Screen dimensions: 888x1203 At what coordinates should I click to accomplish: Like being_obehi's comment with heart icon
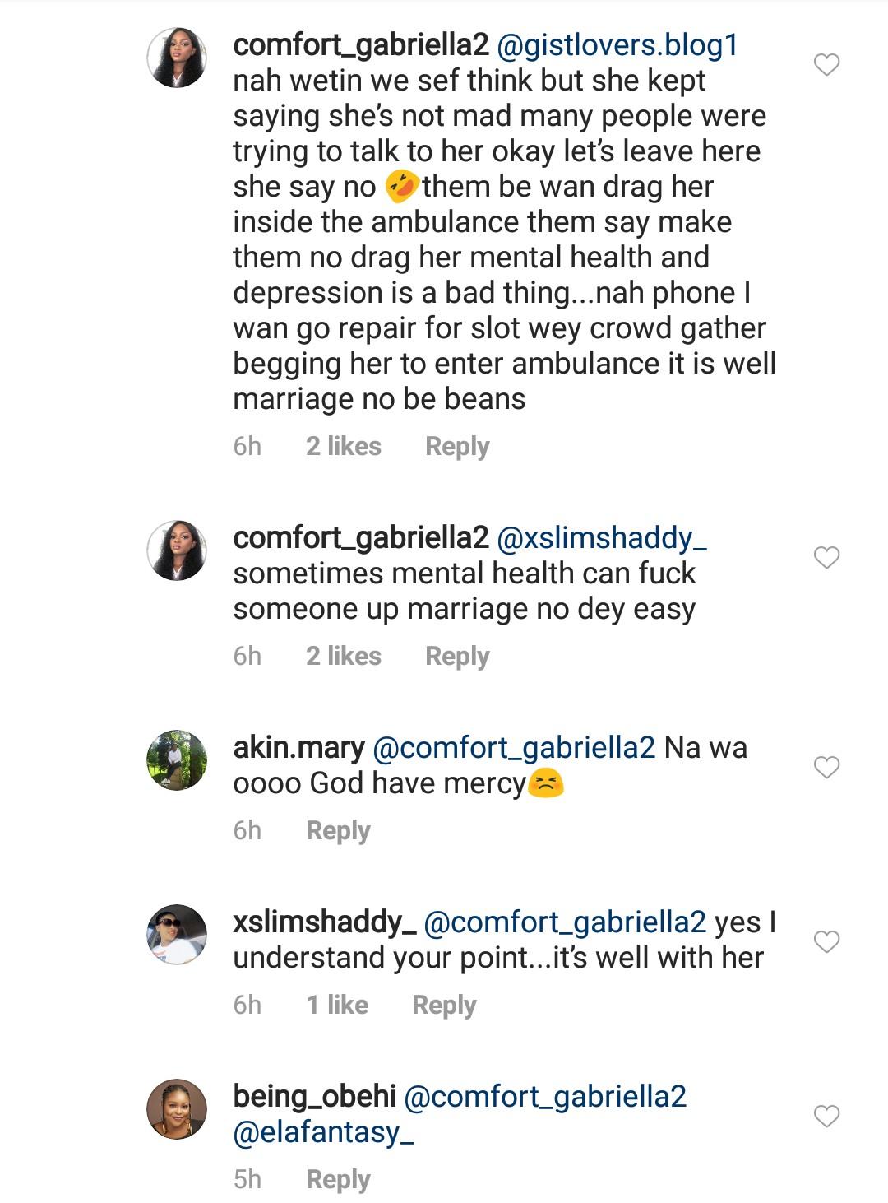[826, 1117]
